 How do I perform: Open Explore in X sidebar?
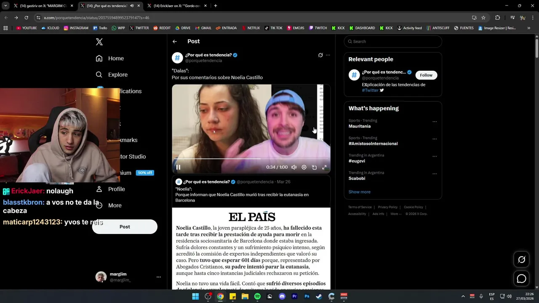tap(112, 74)
